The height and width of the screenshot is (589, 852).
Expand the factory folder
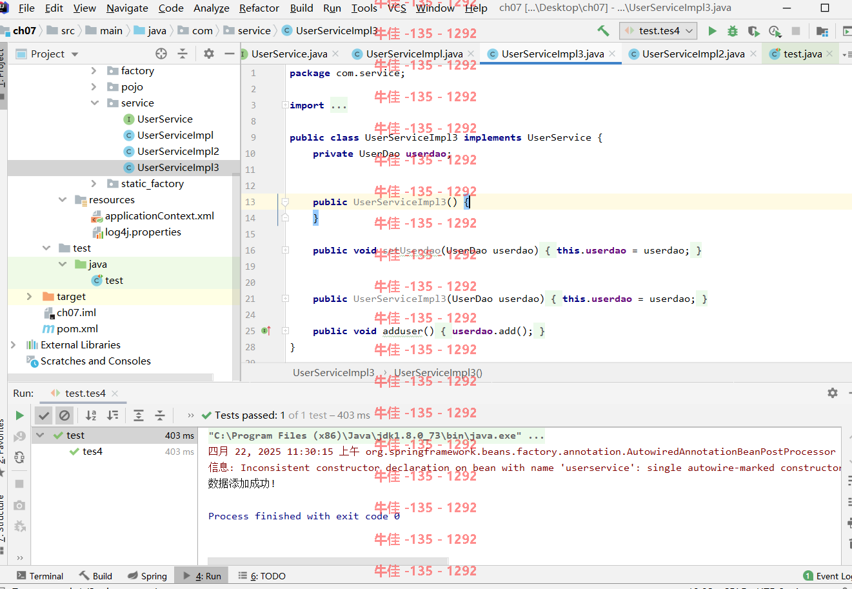pos(94,70)
